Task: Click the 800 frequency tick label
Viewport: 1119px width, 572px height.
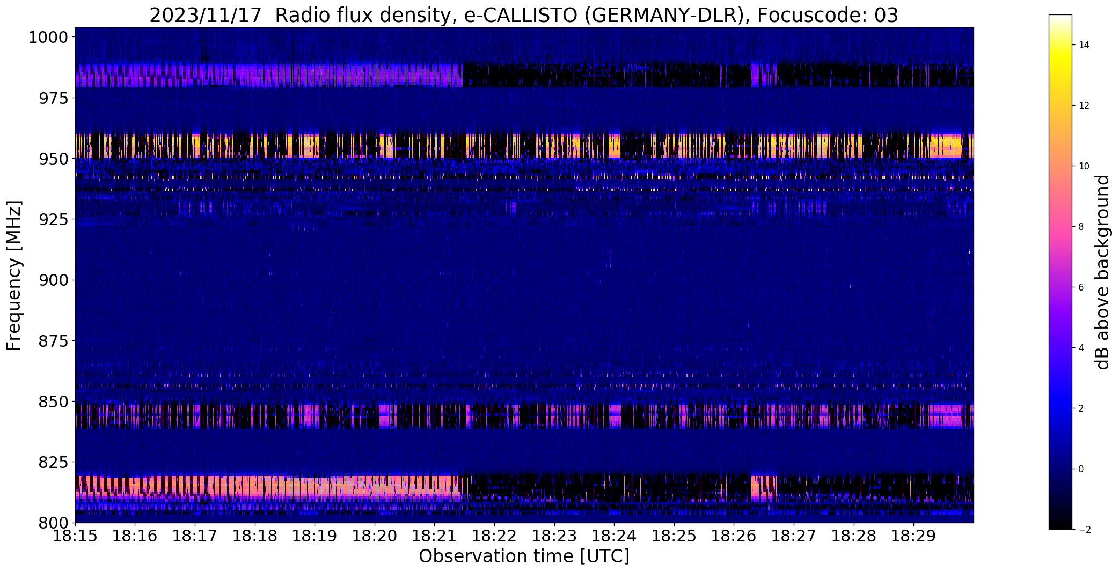Action: point(53,523)
